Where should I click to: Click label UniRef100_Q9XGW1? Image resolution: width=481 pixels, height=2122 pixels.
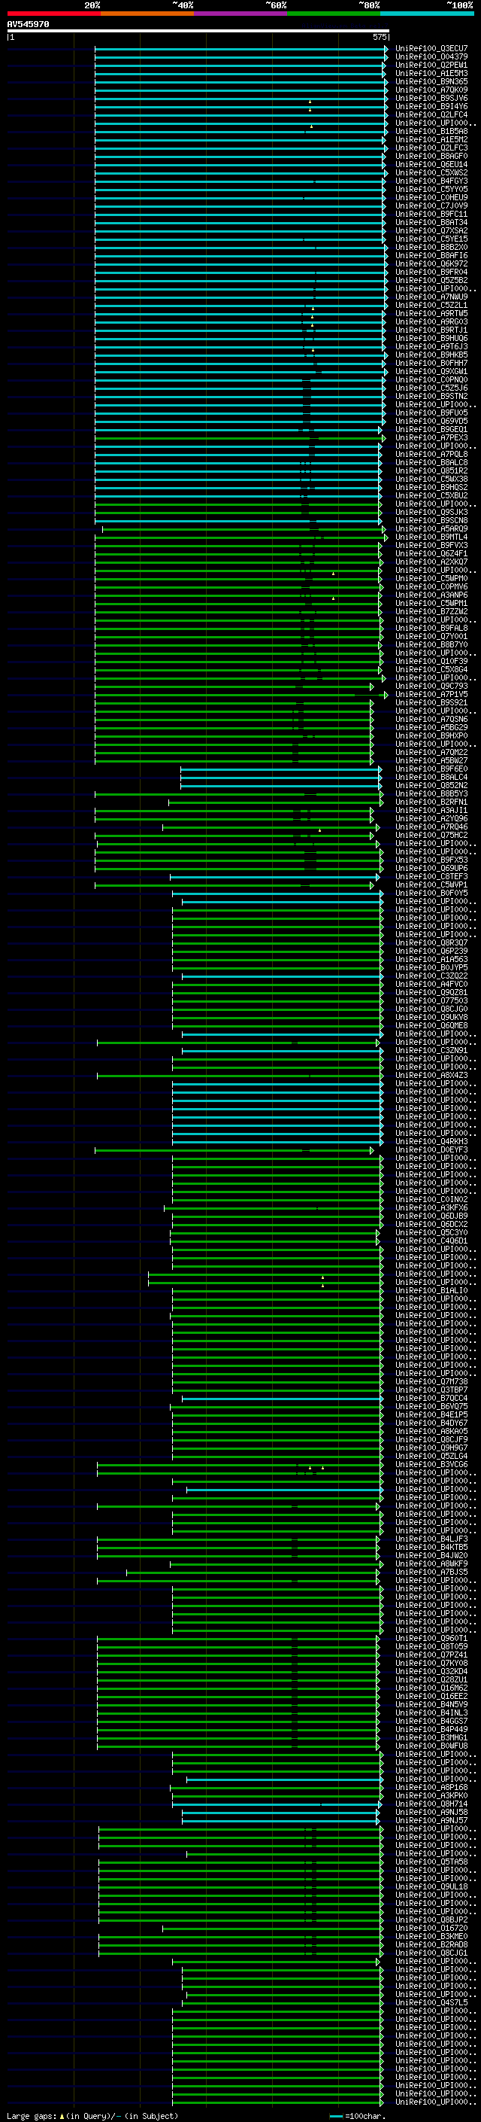pos(431,372)
